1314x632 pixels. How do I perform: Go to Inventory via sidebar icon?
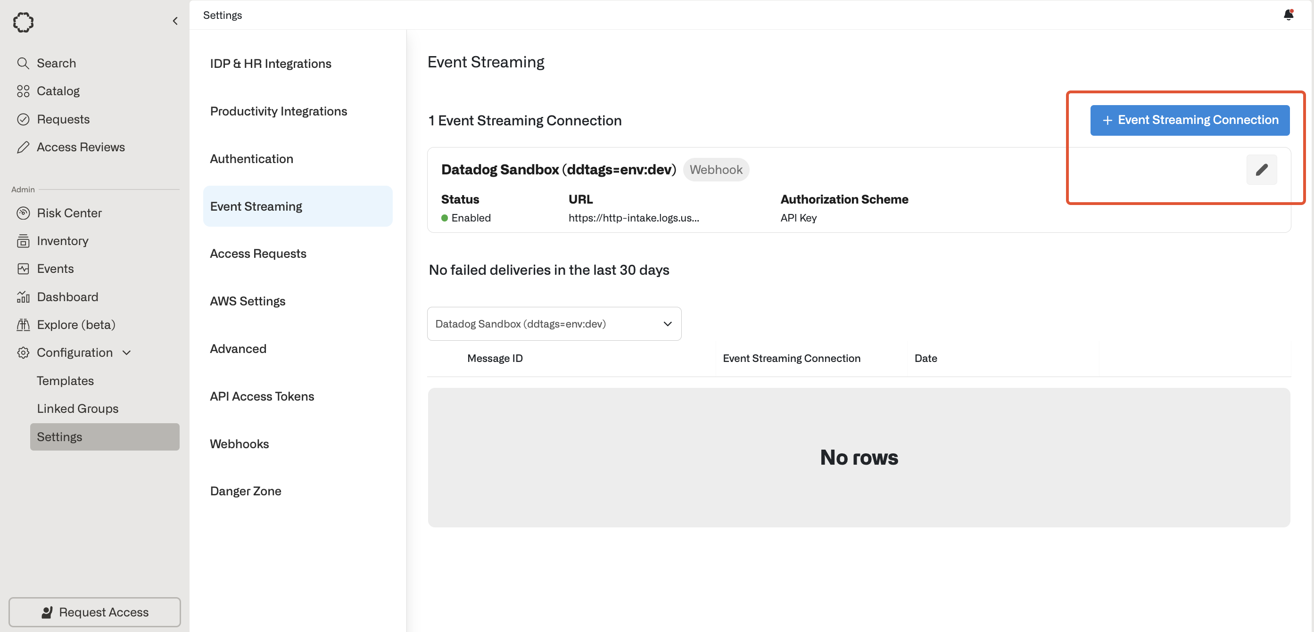tap(23, 241)
